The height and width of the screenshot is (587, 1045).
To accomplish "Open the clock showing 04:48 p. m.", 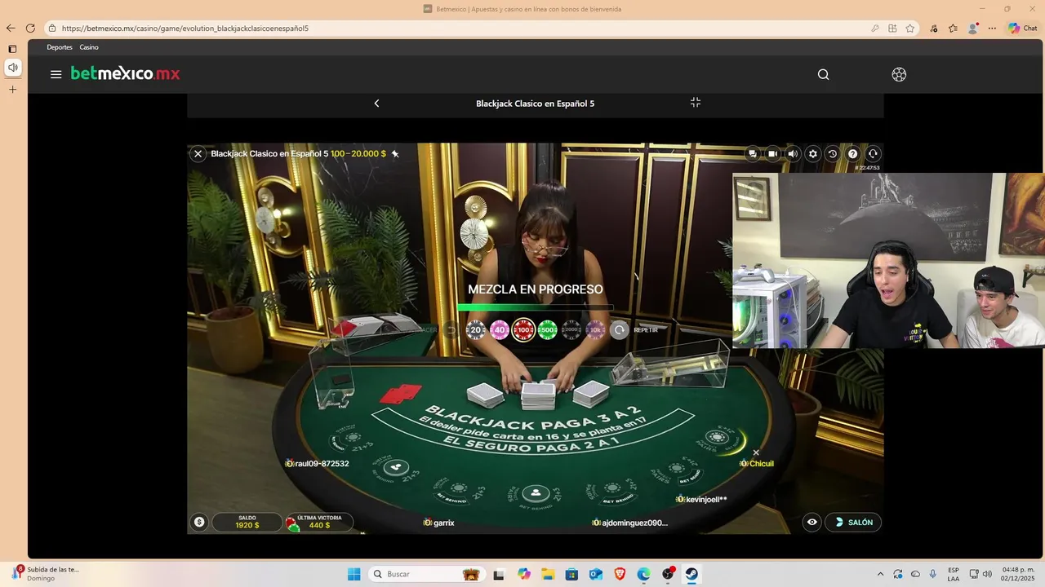I will [1018, 574].
